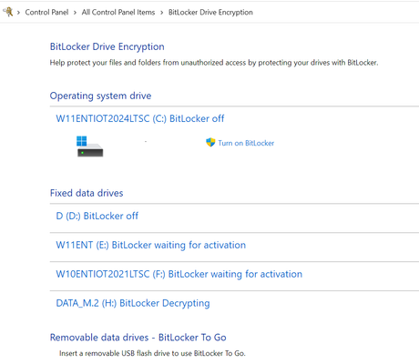
Task: Open the chevron right after the address bar icon
Action: pyautogui.click(x=18, y=13)
